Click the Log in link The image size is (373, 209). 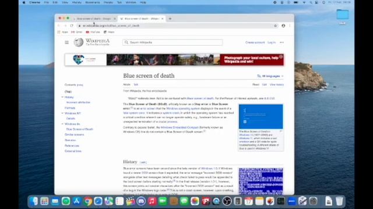[272, 42]
